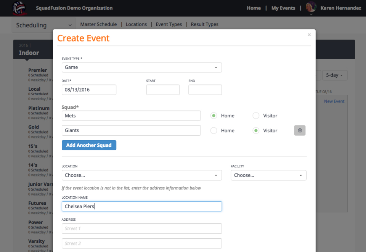Viewport: 366px width, 252px height.
Task: Set Giants as the Home team
Action: 213,130
